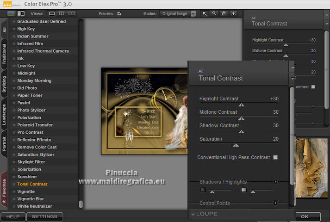Switch to the All filters tab
The height and width of the screenshot is (222, 330).
point(4,30)
